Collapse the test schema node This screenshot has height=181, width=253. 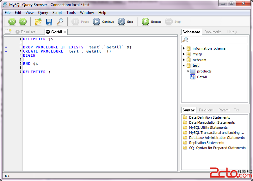[x=184, y=66]
